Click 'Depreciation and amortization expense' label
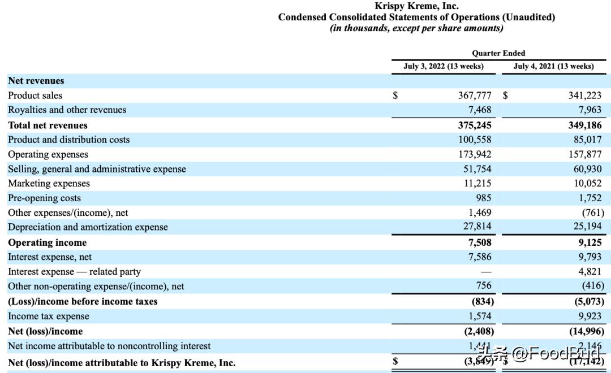 (88, 227)
